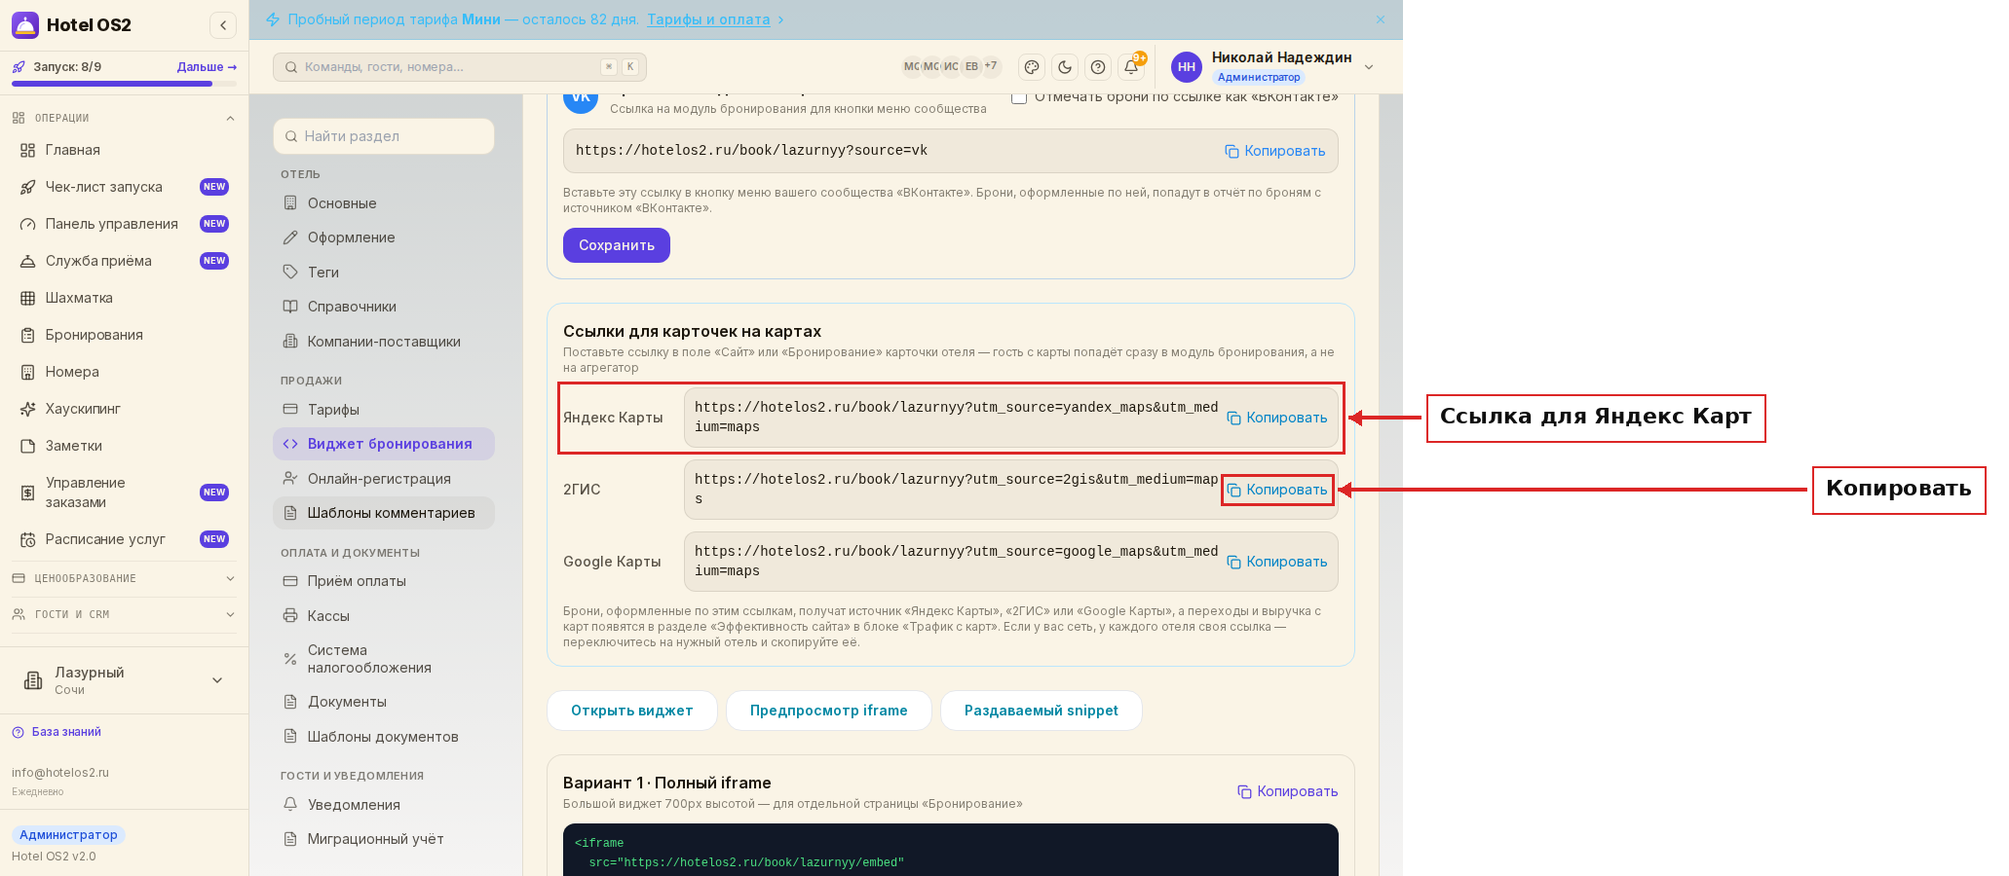Focus the Найти раздел search field
Screen dimensions: 2009x876
384,136
